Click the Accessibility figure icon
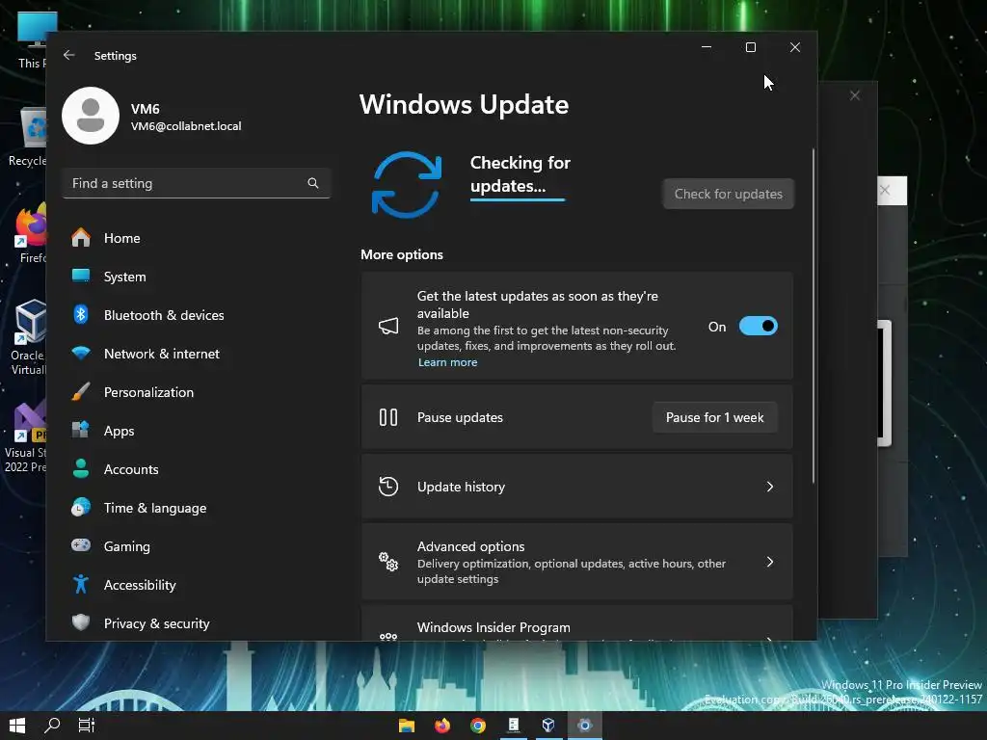Viewport: 987px width, 740px height. pos(81,584)
